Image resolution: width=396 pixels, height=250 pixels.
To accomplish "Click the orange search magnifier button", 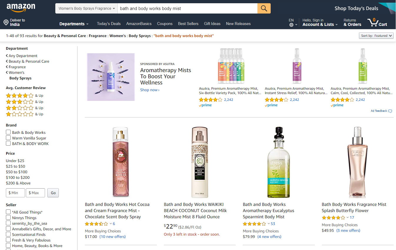I will 264,9.
